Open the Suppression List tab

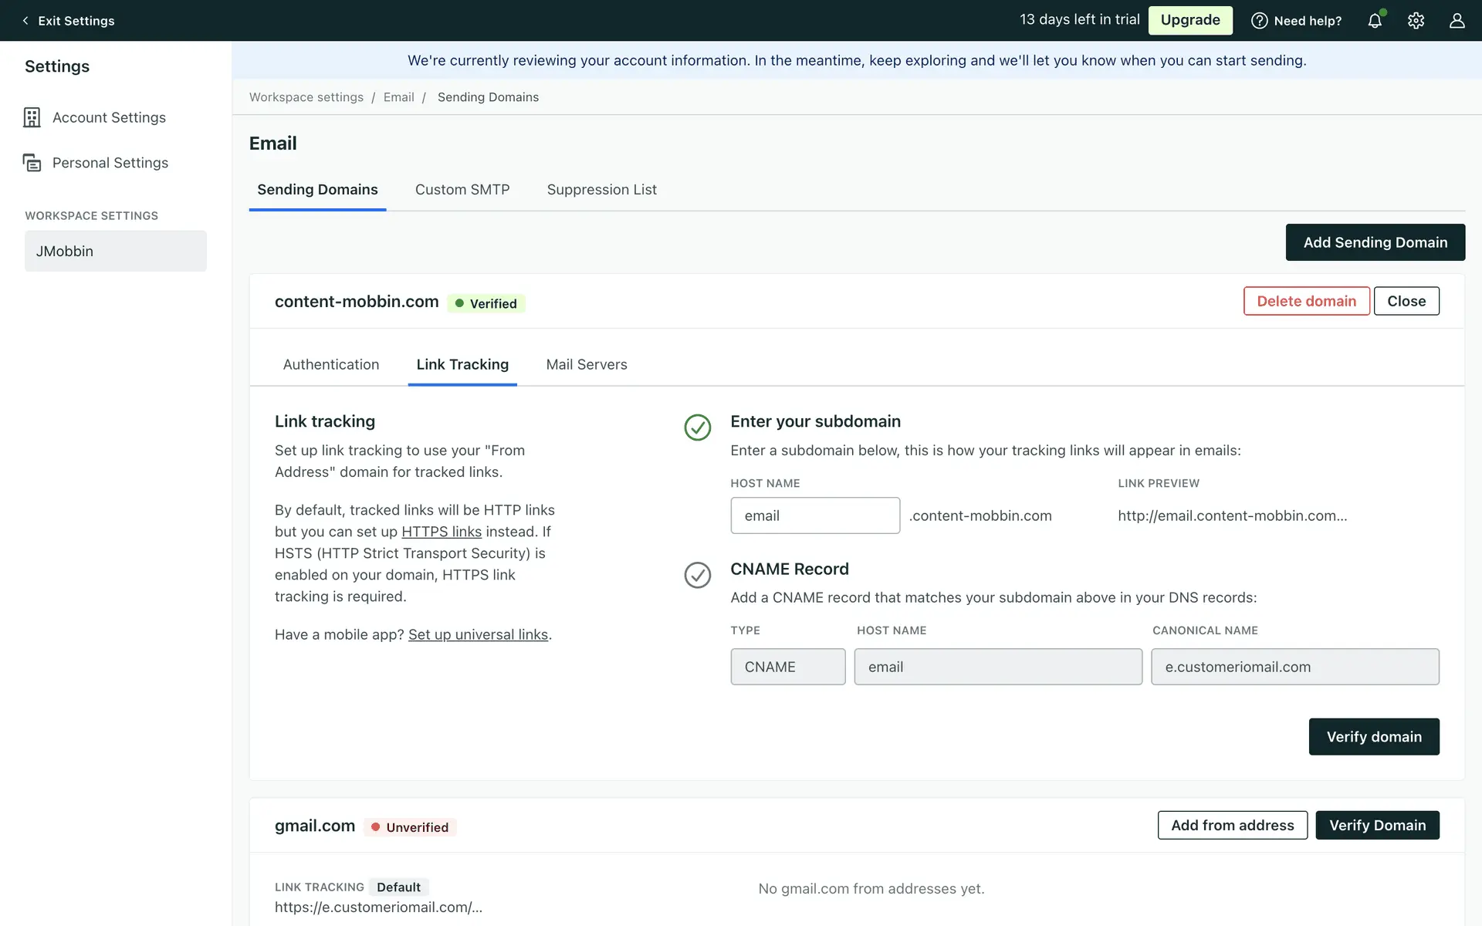[601, 190]
